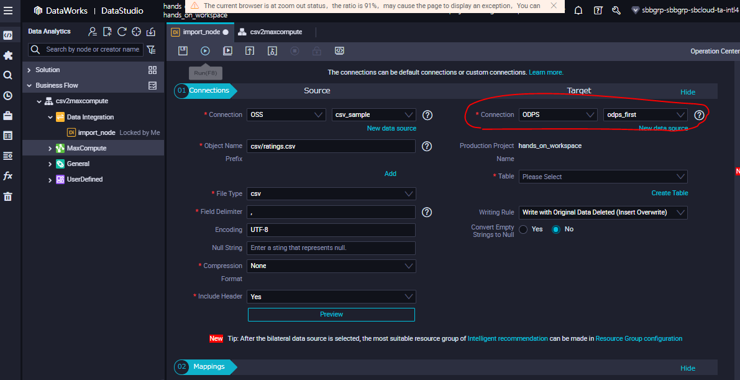Viewport: 740px width, 380px height.
Task: Open the help question icon in header
Action: 598,11
